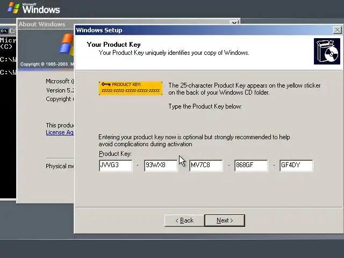Select the second product key field 93WX8

pos(161,166)
